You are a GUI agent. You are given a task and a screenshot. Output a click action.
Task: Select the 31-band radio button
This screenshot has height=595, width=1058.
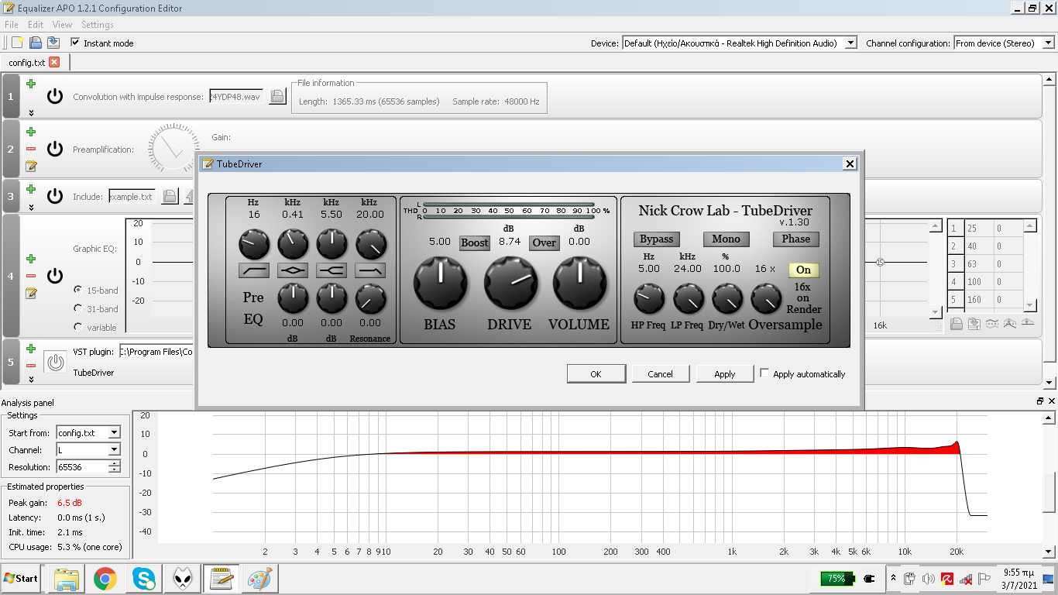(78, 308)
